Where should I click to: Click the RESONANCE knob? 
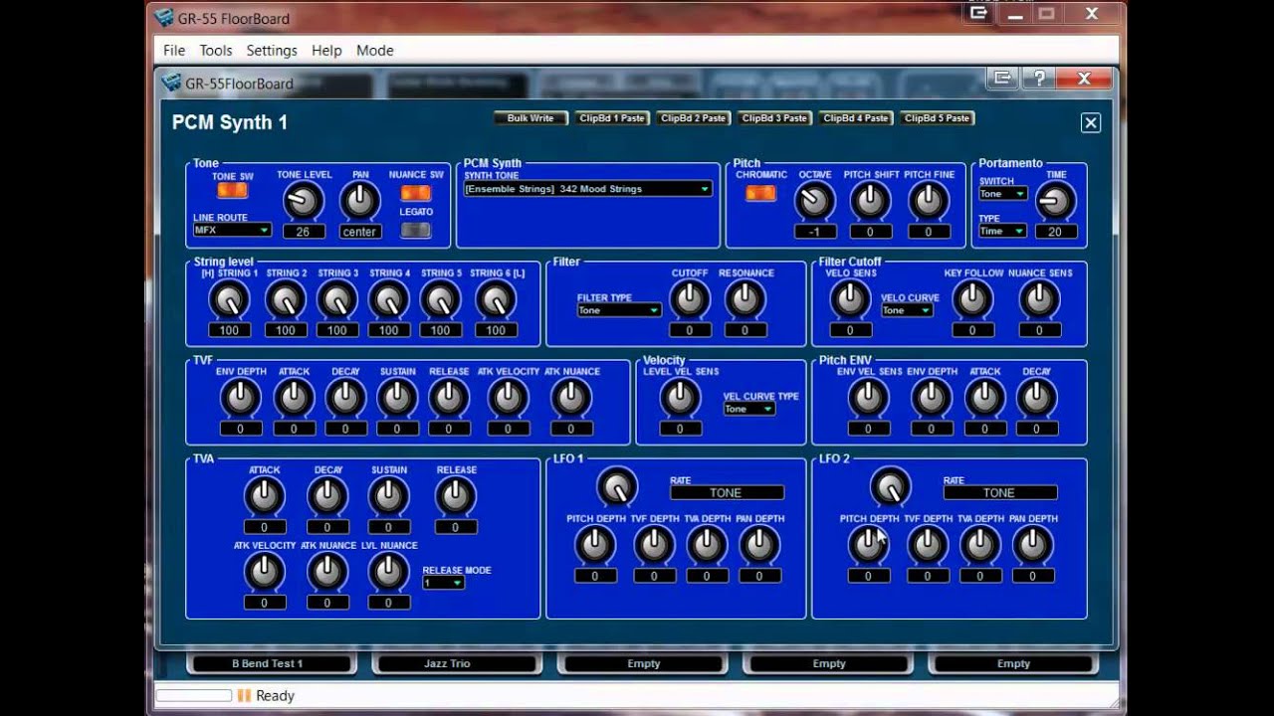pos(745,299)
